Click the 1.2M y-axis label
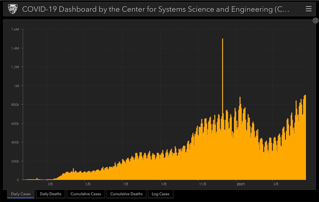This screenshot has width=319, height=202. pos(15,67)
